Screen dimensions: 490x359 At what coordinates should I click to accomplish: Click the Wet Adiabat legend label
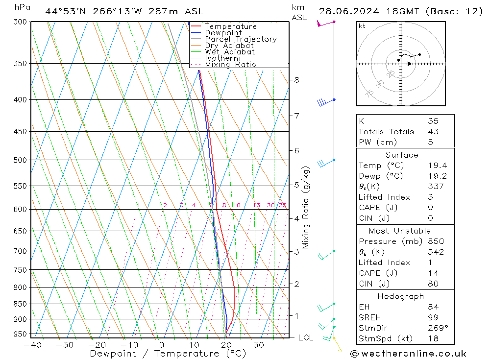click(x=229, y=52)
